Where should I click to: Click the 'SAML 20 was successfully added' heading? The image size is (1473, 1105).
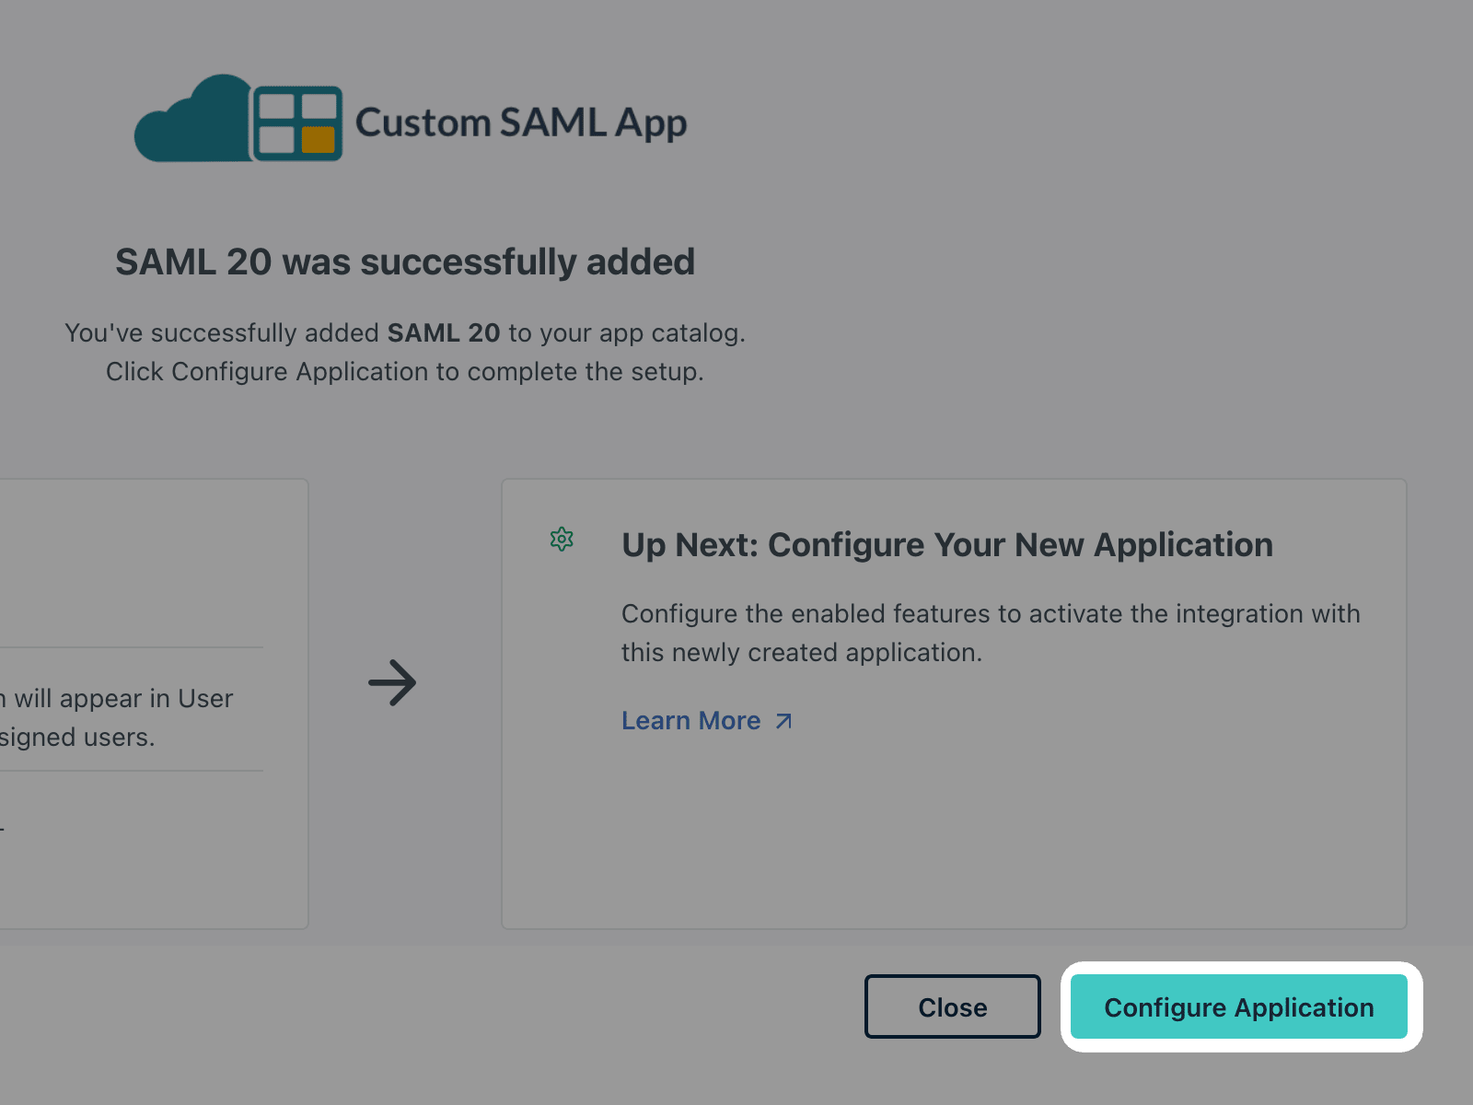pyautogui.click(x=405, y=262)
